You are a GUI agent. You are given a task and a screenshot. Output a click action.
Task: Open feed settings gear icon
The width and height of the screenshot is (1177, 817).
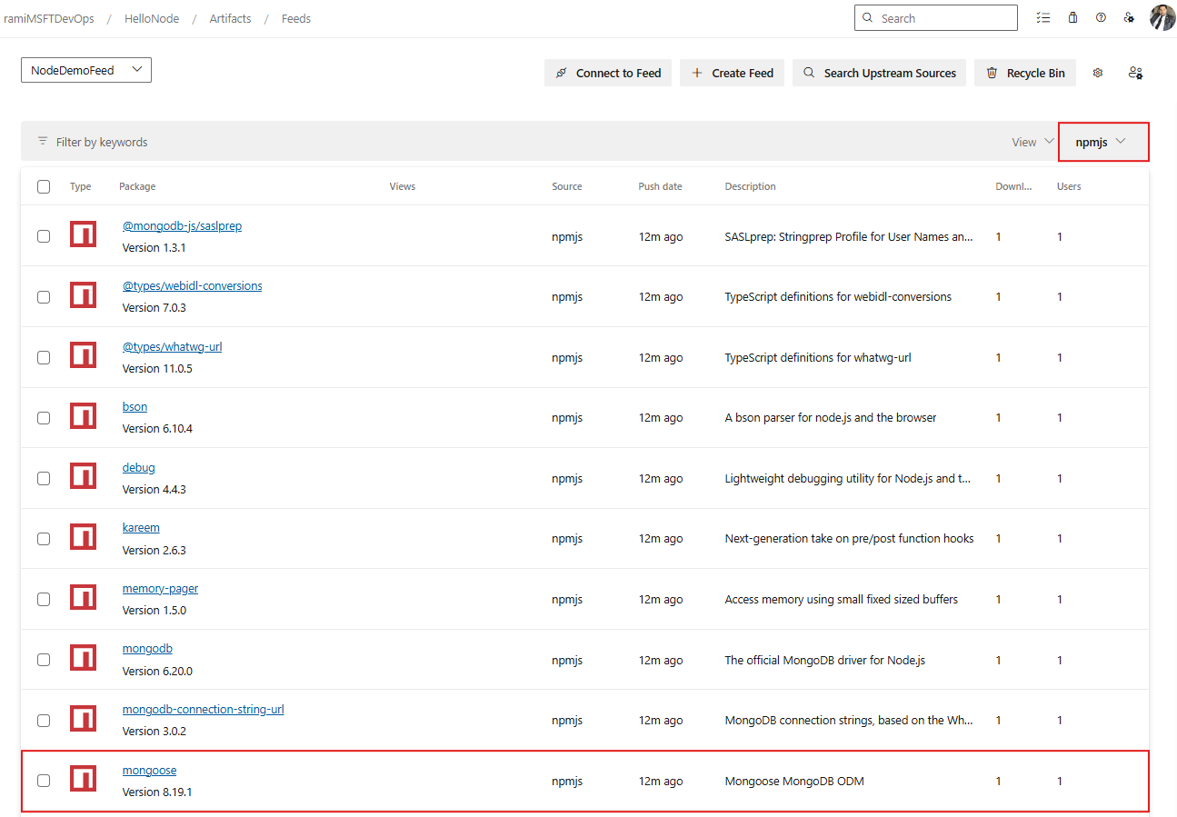click(1098, 73)
